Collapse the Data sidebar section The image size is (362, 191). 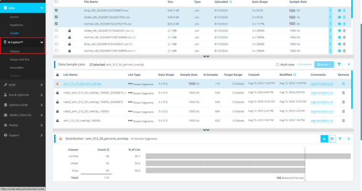pyautogui.click(x=42, y=8)
